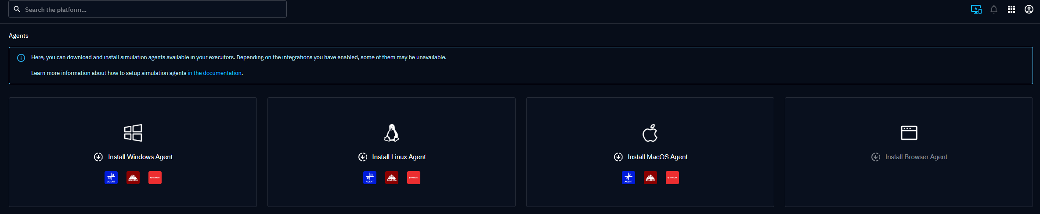Click the blue Agent badge under Linux
Viewport: 1040px width, 214px height.
point(370,178)
